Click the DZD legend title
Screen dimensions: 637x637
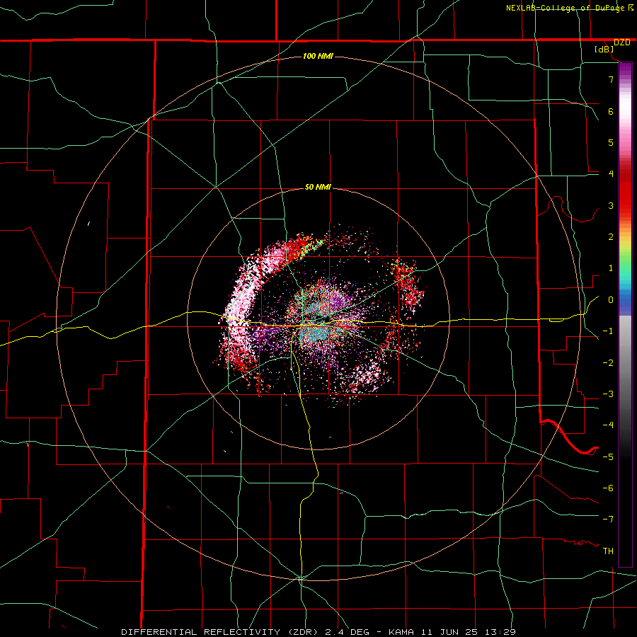point(621,42)
